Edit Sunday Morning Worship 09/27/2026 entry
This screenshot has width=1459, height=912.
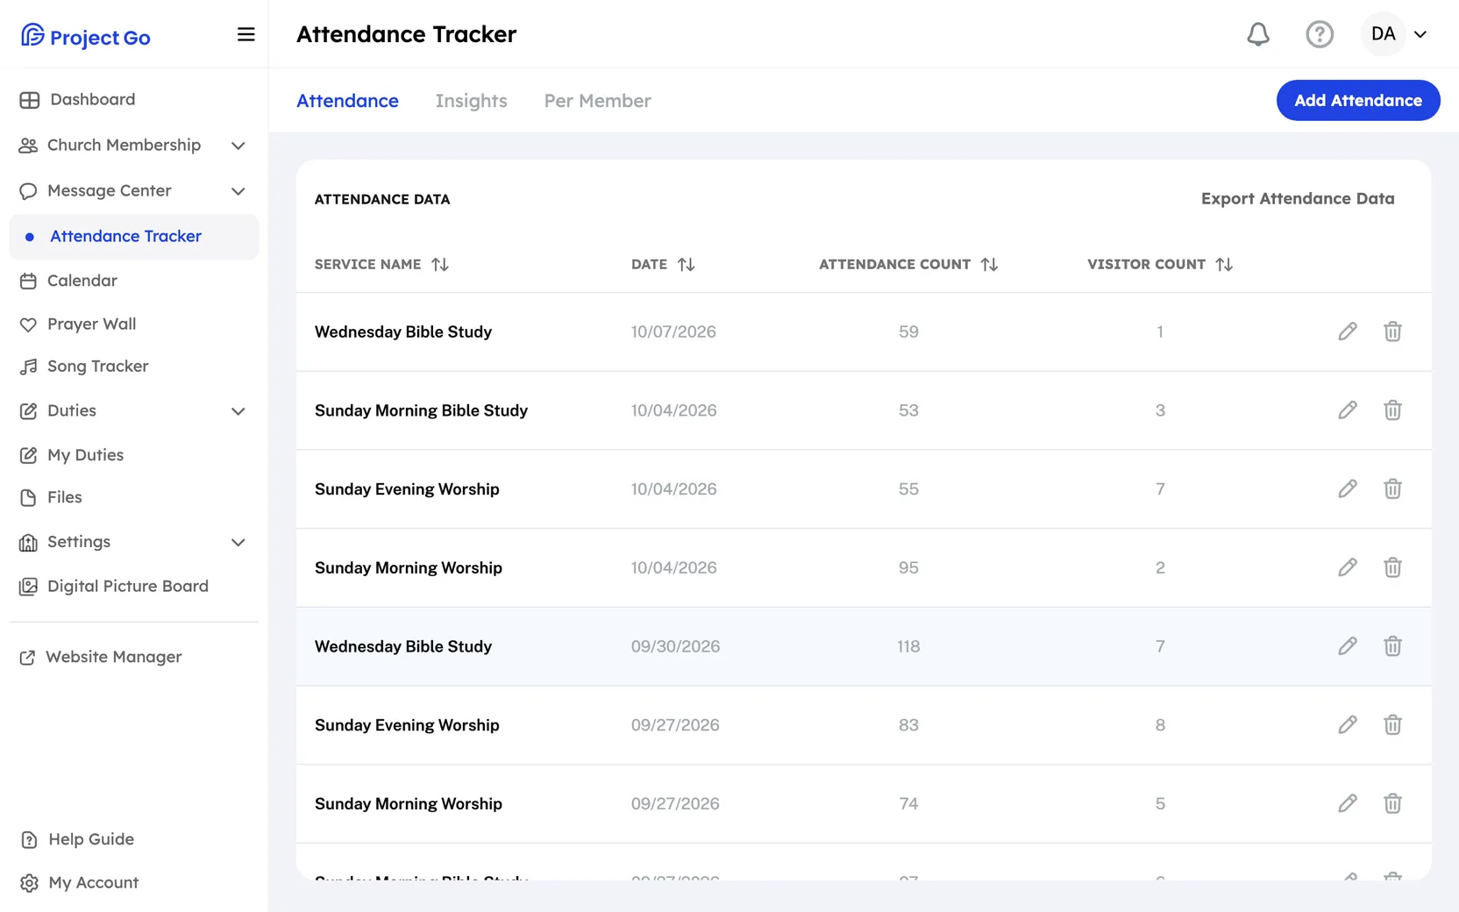1348,803
